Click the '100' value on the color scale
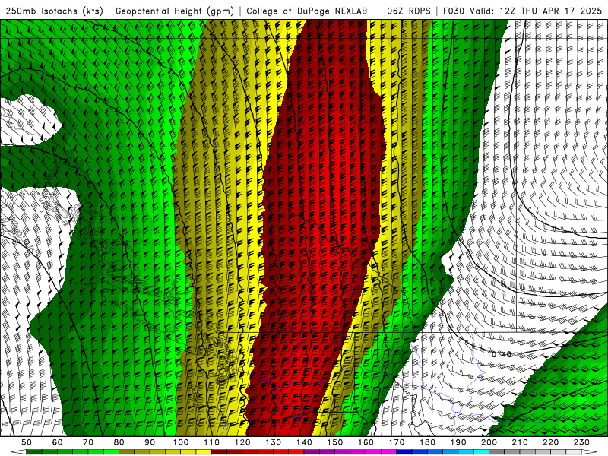608x456 pixels. [x=181, y=442]
